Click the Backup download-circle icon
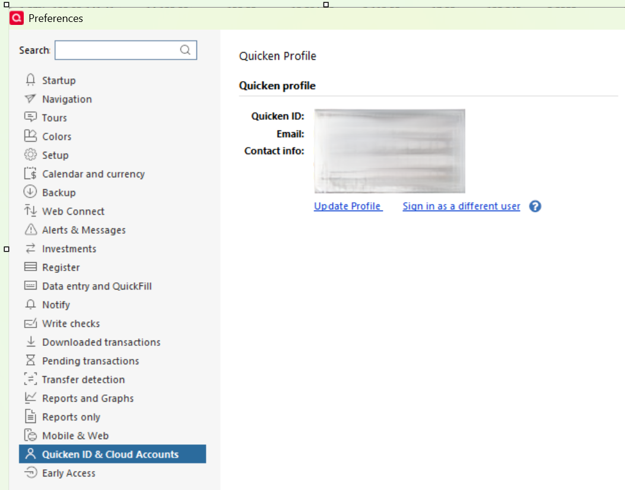Viewport: 625px width, 490px height. pyautogui.click(x=30, y=192)
